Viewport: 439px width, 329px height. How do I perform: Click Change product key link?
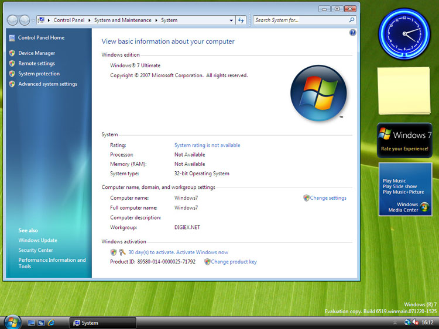tap(234, 262)
